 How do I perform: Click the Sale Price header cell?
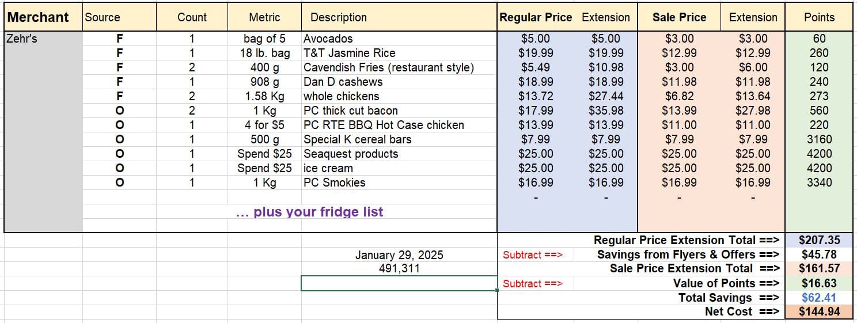[679, 17]
